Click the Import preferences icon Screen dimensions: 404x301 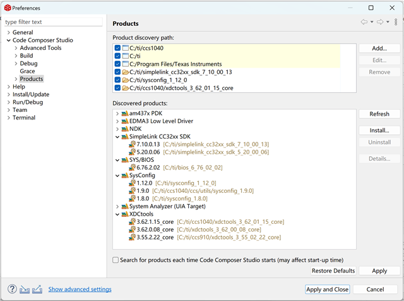[25, 289]
